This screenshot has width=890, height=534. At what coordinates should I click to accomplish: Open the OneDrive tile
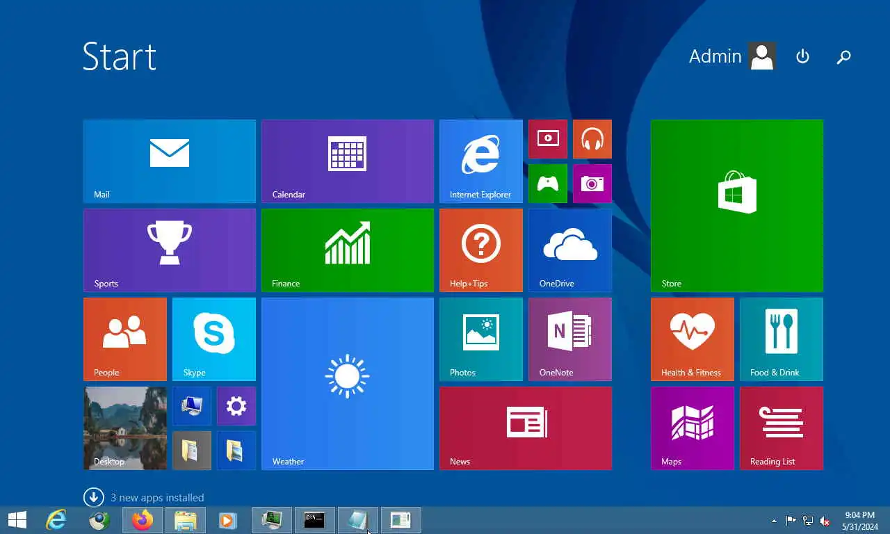click(570, 250)
